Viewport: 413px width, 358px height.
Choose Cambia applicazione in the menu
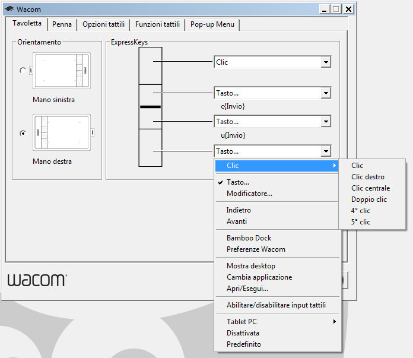click(278, 277)
